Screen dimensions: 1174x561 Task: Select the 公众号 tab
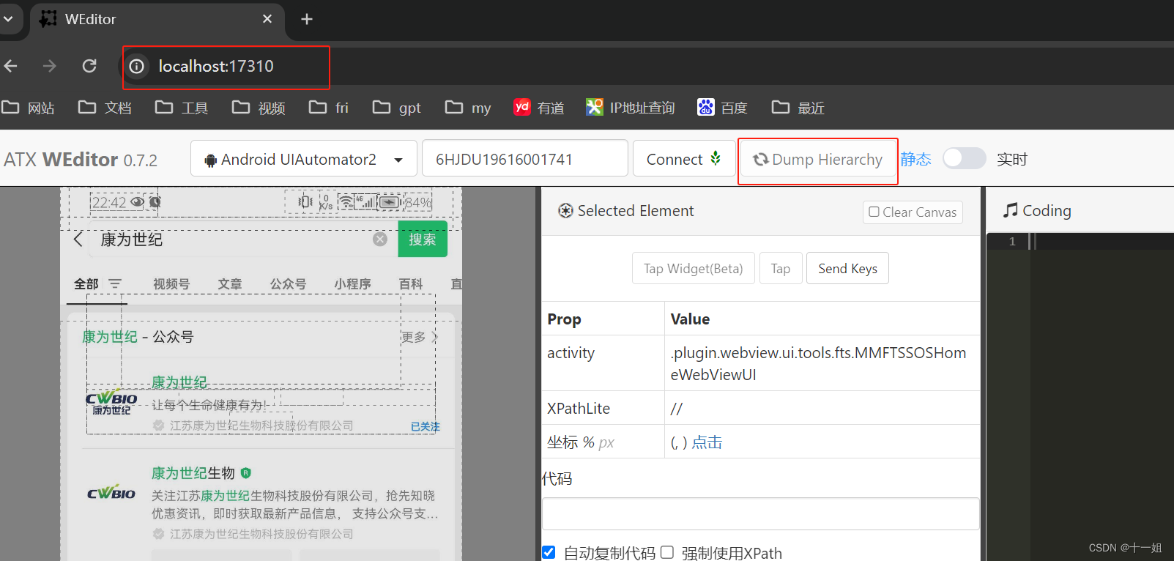[x=288, y=283]
